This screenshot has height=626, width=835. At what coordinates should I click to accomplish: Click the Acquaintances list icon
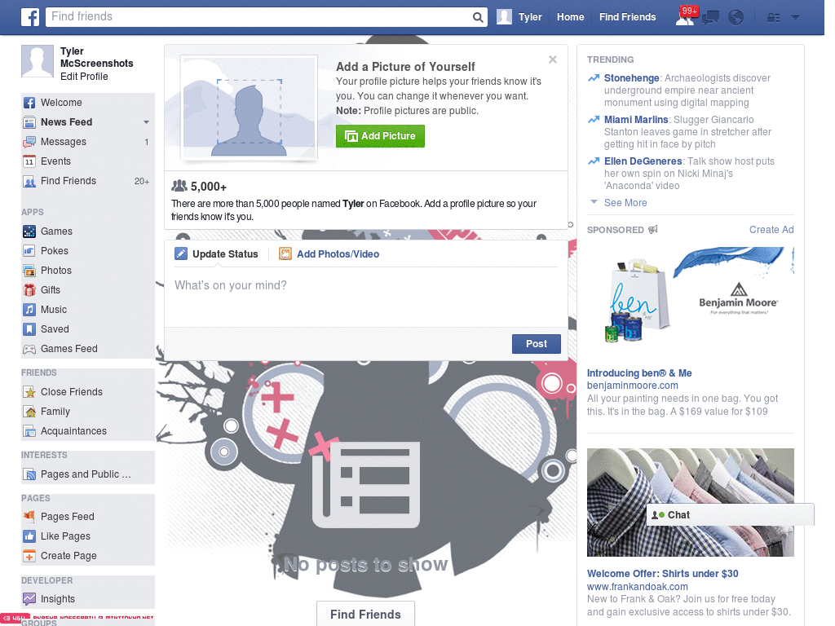[29, 431]
